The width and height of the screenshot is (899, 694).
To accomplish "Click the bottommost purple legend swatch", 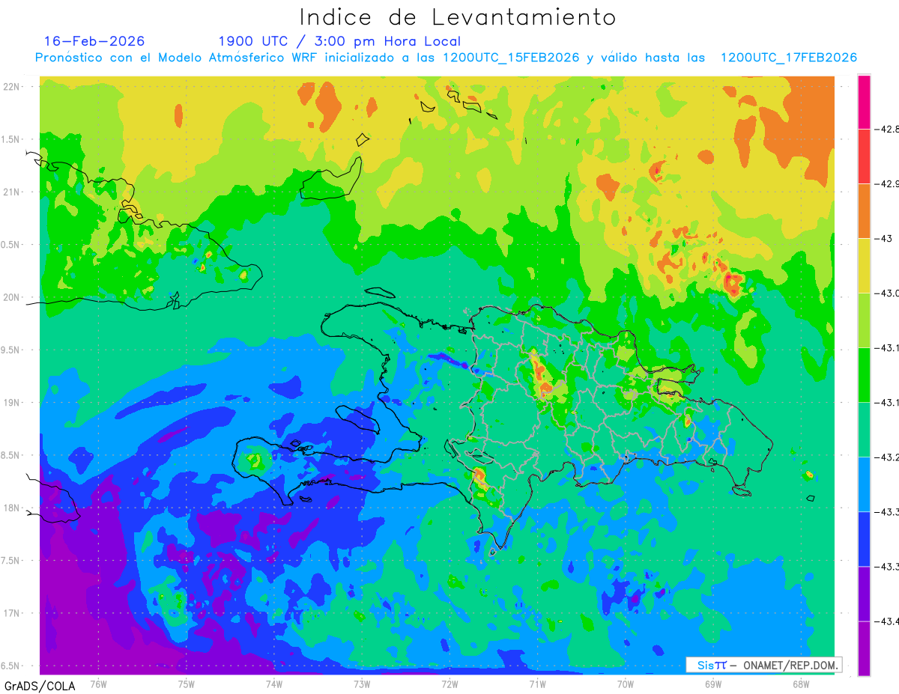I will tap(864, 648).
